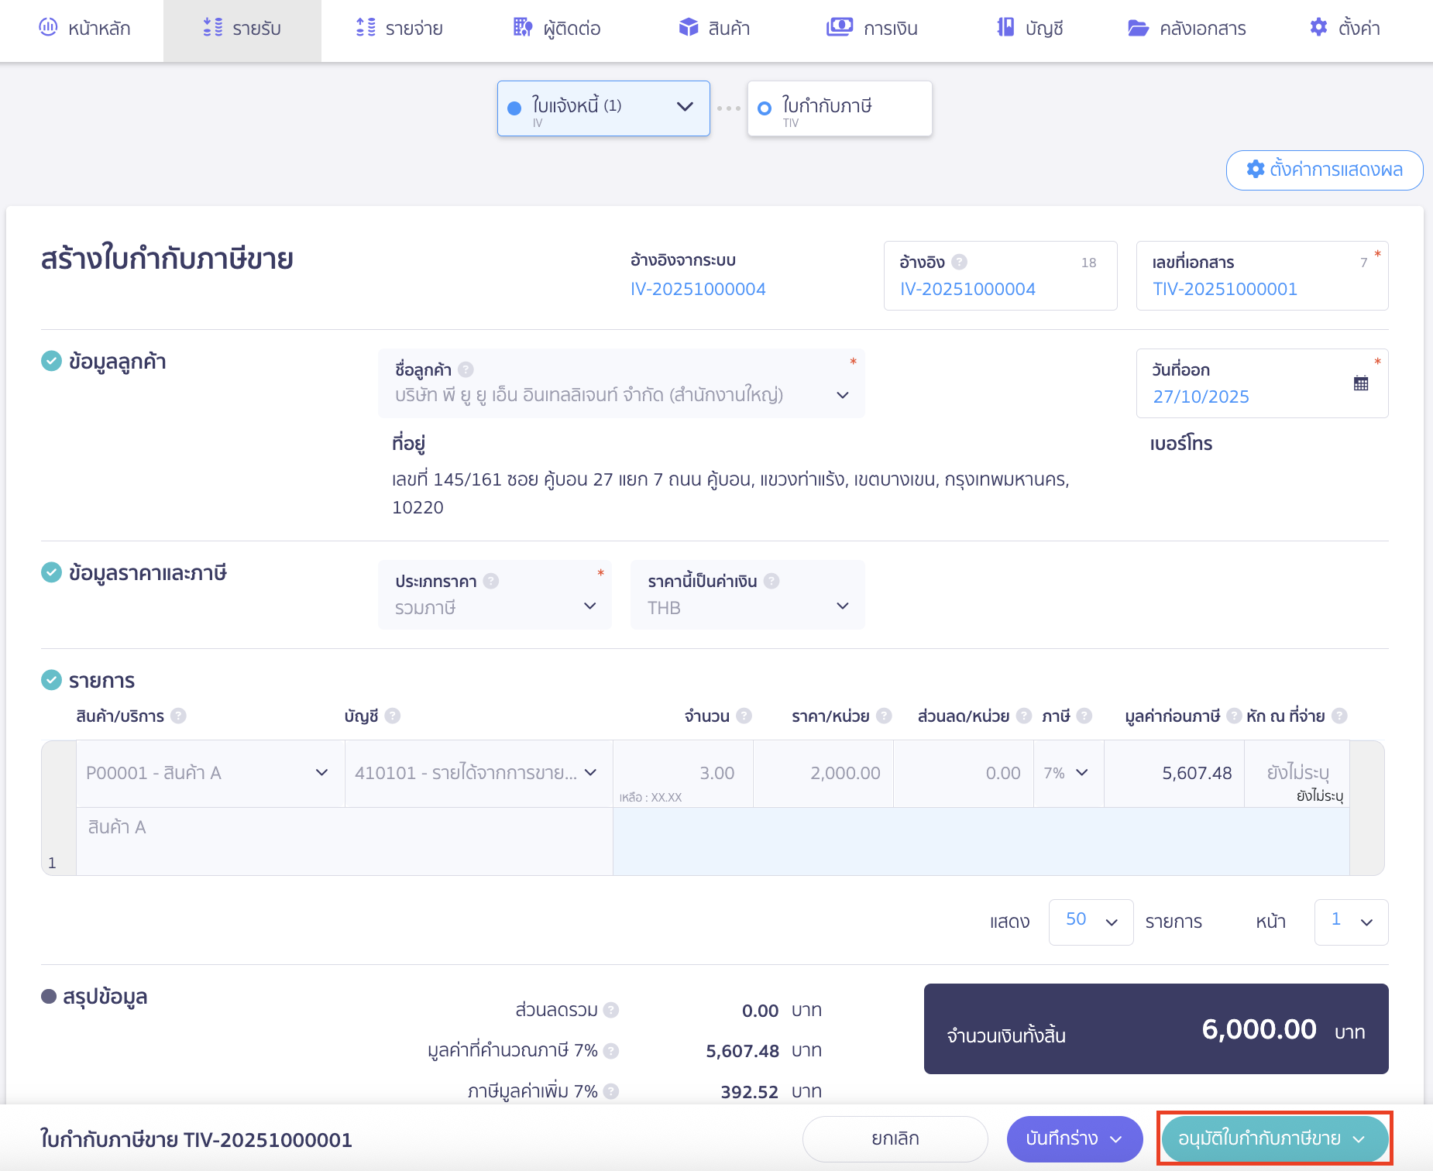Select the ใบแจ้งหนี้ IV step radio
Screen dimensions: 1433x1171
[514, 108]
